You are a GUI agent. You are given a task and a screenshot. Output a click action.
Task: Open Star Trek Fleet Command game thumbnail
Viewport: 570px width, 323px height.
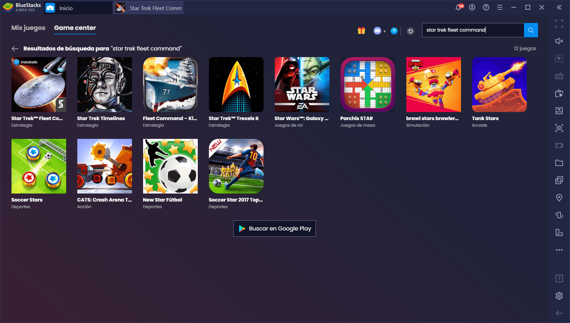[39, 85]
